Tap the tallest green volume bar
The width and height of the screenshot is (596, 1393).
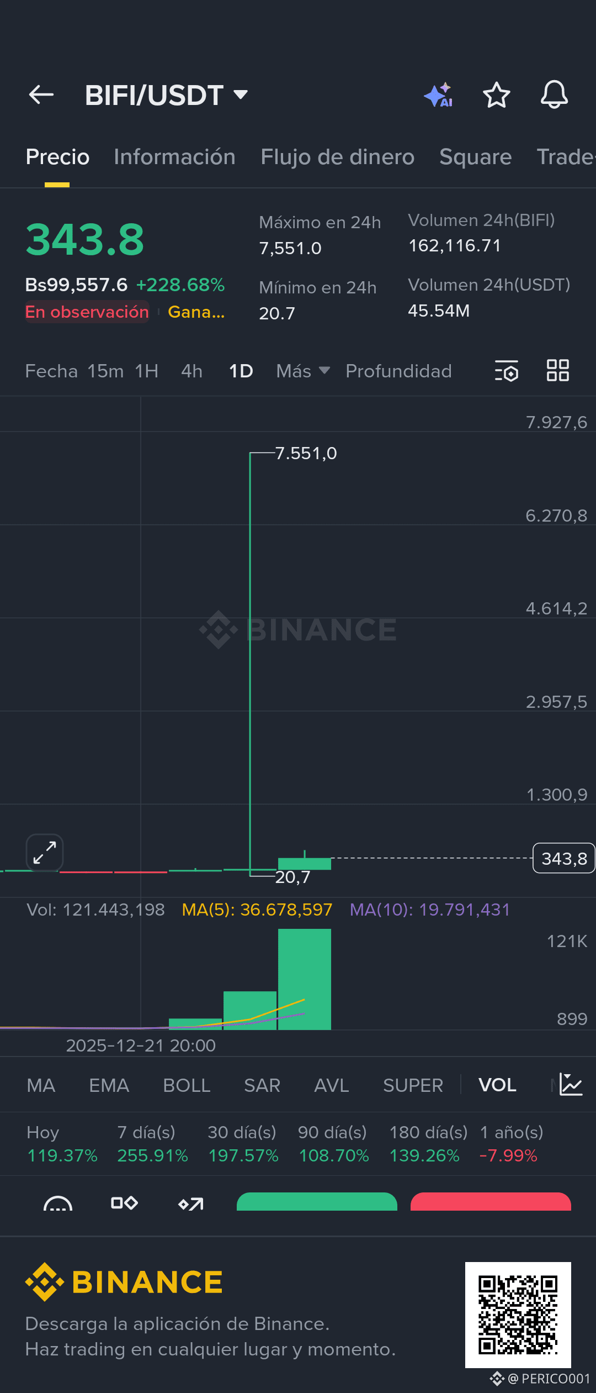(305, 979)
